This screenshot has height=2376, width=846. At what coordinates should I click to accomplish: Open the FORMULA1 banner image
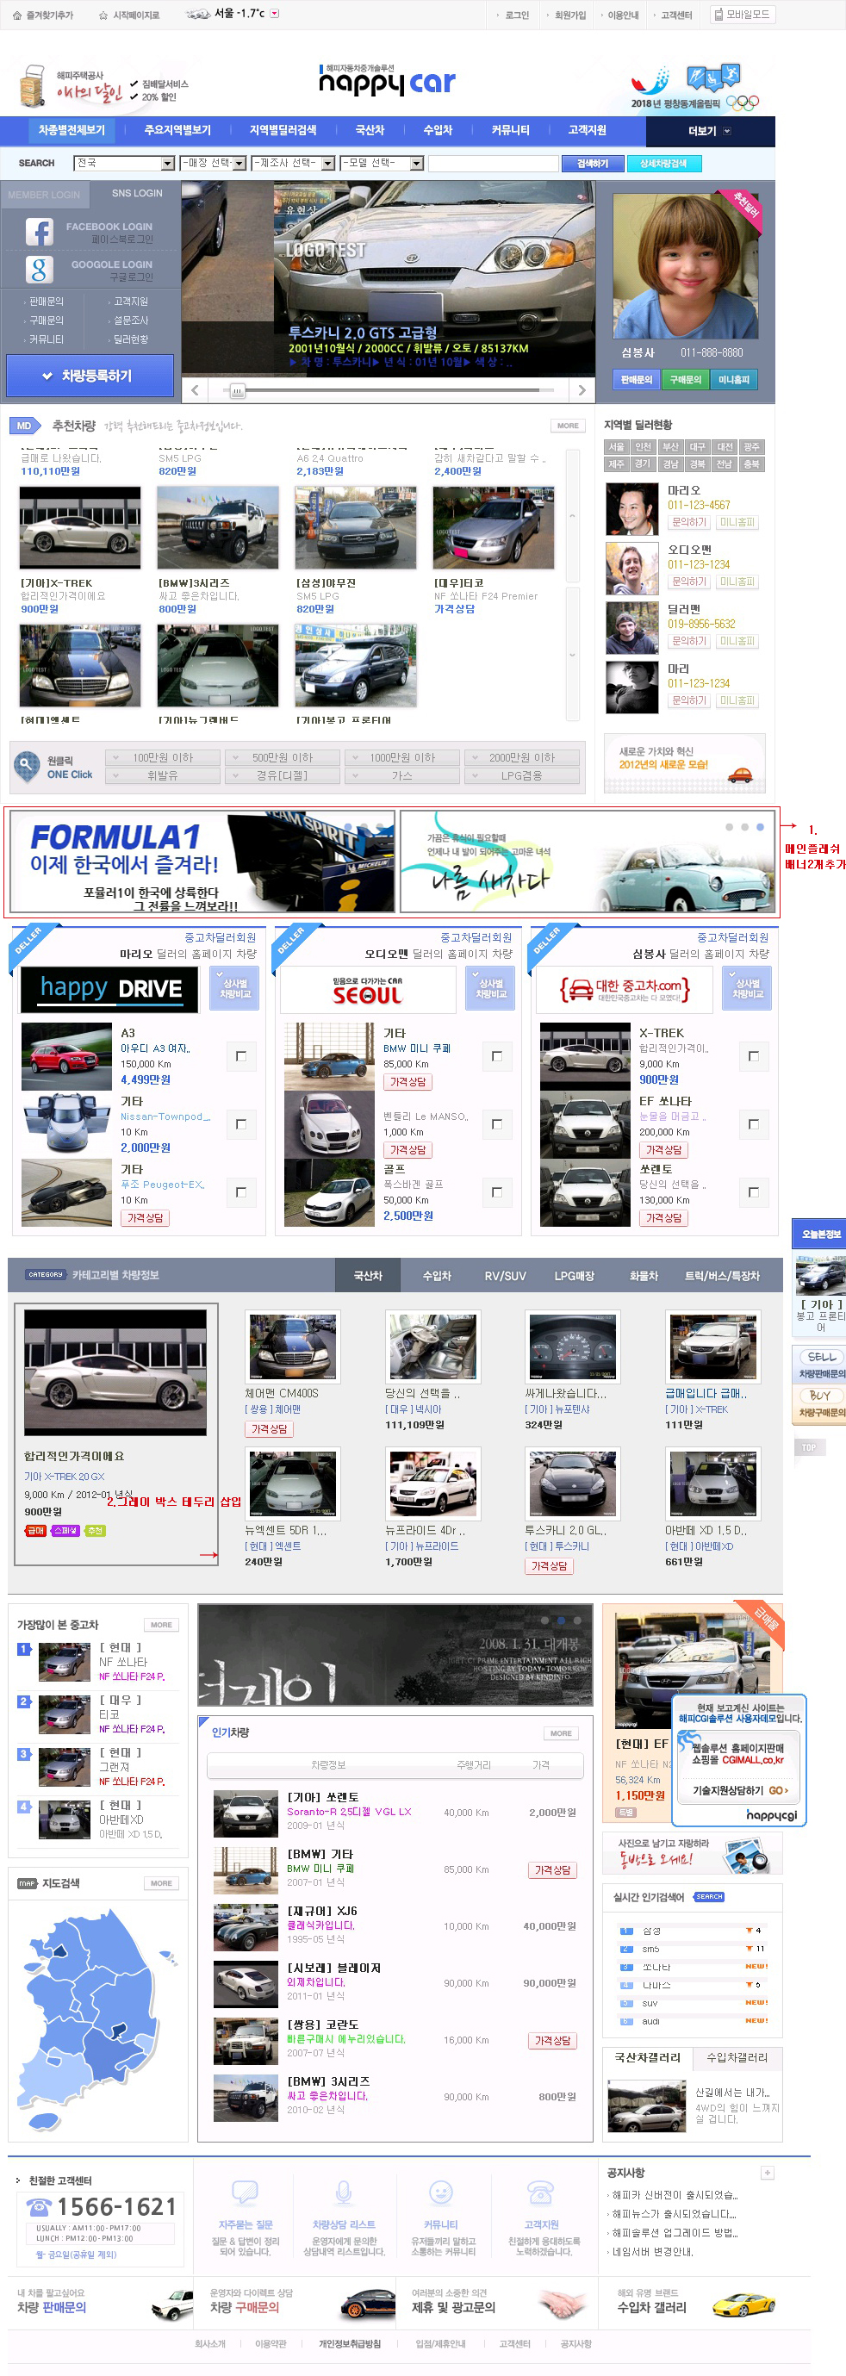click(203, 862)
